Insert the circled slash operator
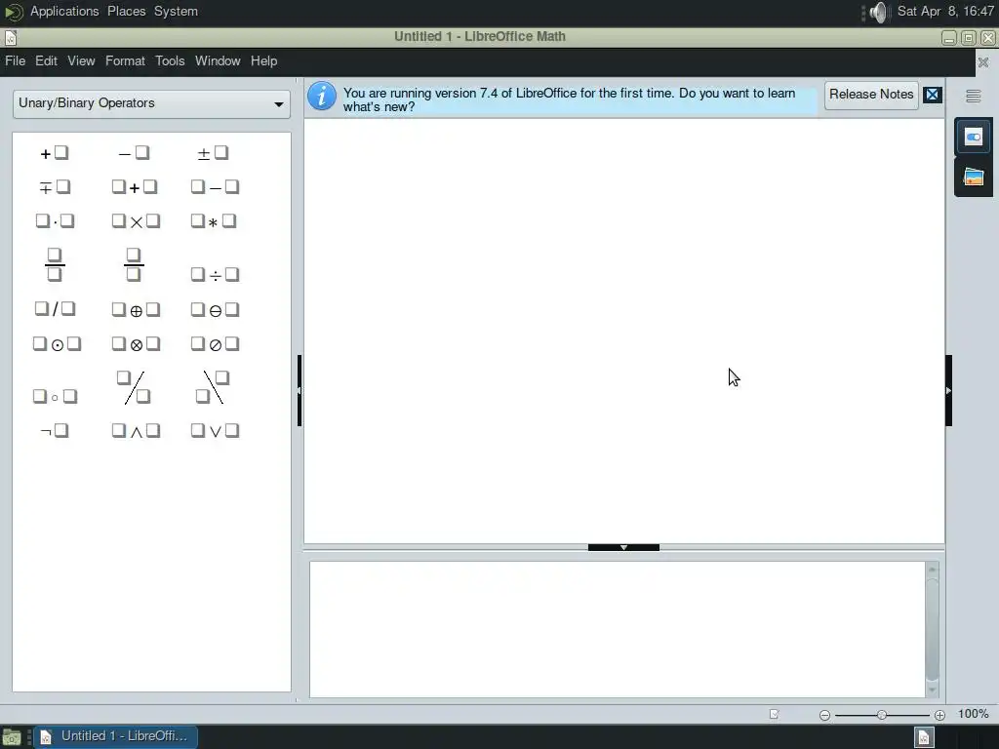Viewport: 999px width, 749px height. click(x=215, y=344)
